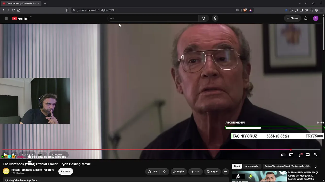Click the 'Oluştur' create button
Image resolution: width=325 pixels, height=182 pixels.
tap(292, 18)
